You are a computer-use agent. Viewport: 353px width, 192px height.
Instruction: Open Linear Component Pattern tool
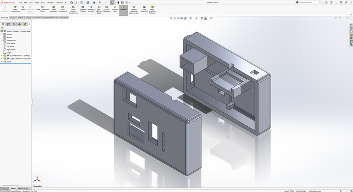tap(42, 9)
